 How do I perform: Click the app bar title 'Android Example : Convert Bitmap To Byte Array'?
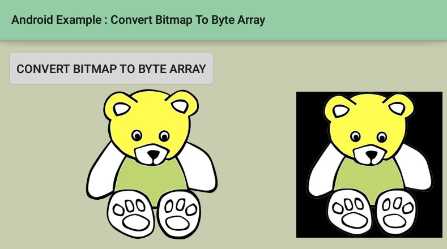[x=138, y=20]
